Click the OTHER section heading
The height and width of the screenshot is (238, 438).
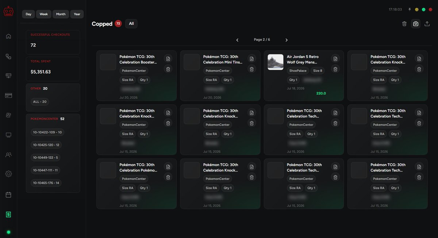(36, 88)
